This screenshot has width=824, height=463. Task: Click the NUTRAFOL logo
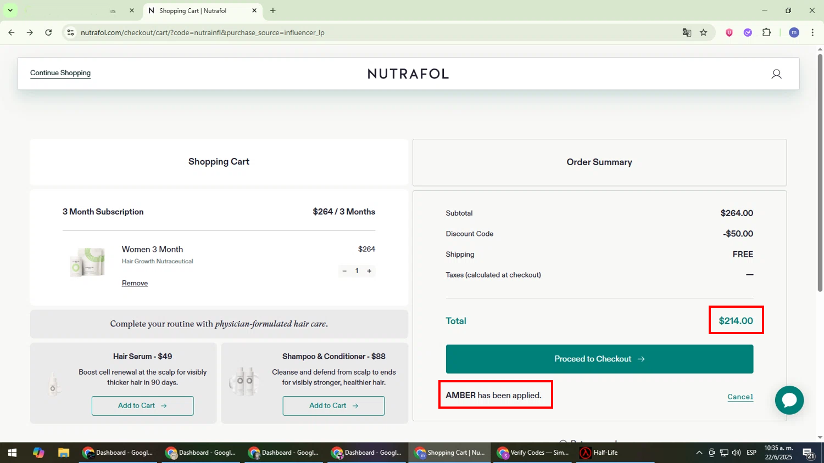click(x=408, y=74)
